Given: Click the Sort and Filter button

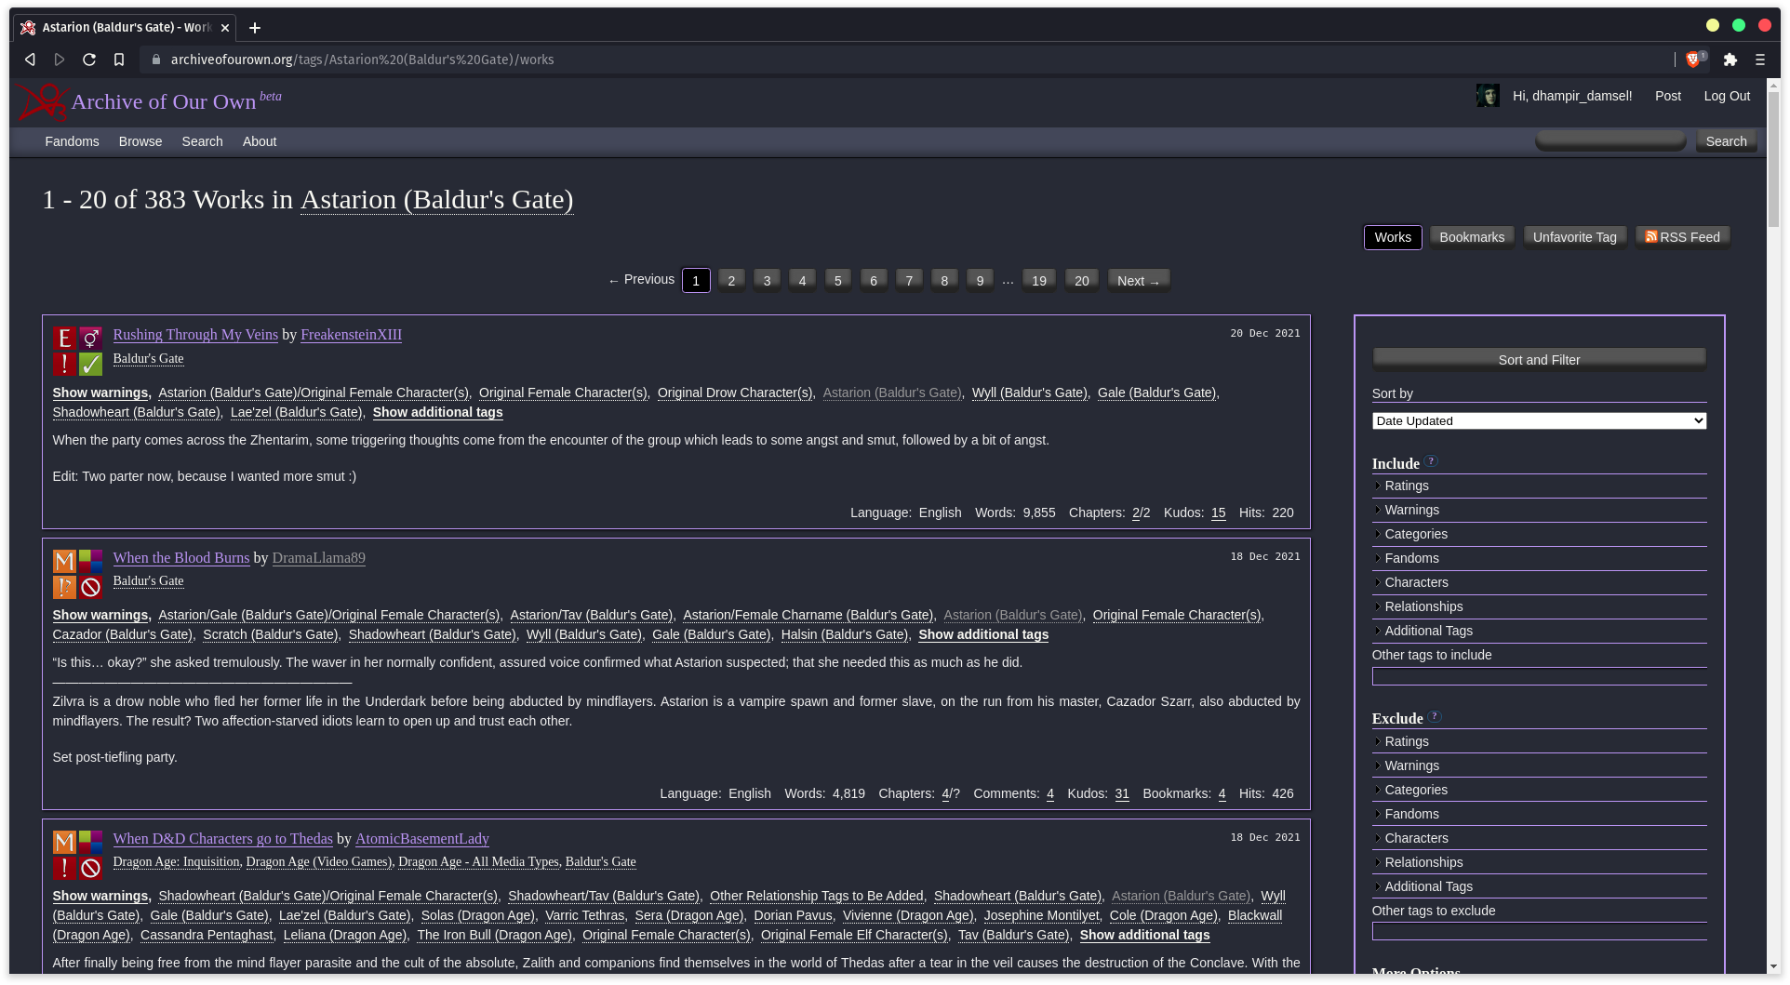Looking at the screenshot, I should tap(1539, 360).
